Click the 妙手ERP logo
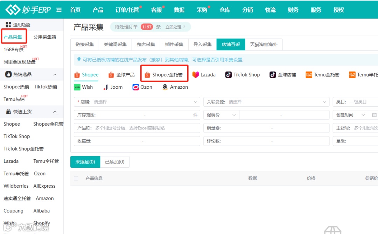Screen dimensions: 378x234 [28, 10]
